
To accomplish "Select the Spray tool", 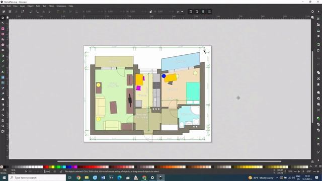I will pos(3,104).
